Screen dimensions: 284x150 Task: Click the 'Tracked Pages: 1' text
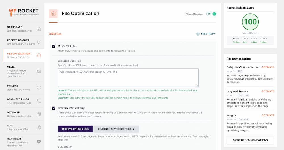point(250,33)
